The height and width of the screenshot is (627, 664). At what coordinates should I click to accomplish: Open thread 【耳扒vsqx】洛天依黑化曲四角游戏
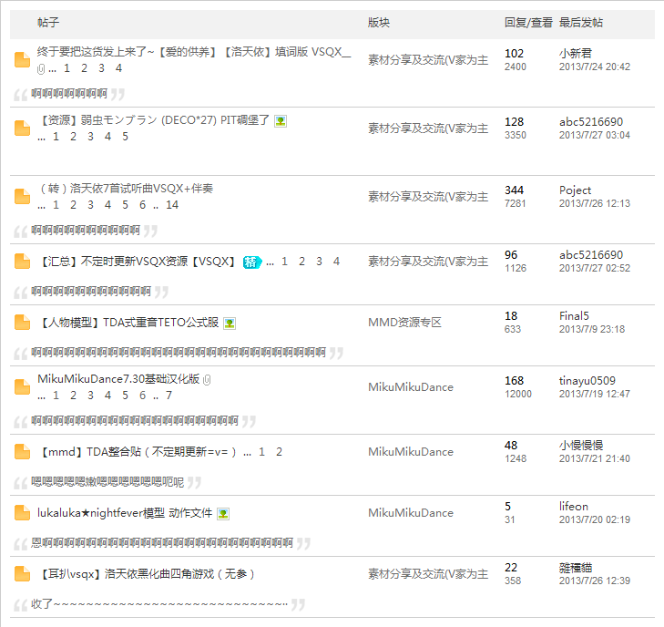pyautogui.click(x=146, y=574)
